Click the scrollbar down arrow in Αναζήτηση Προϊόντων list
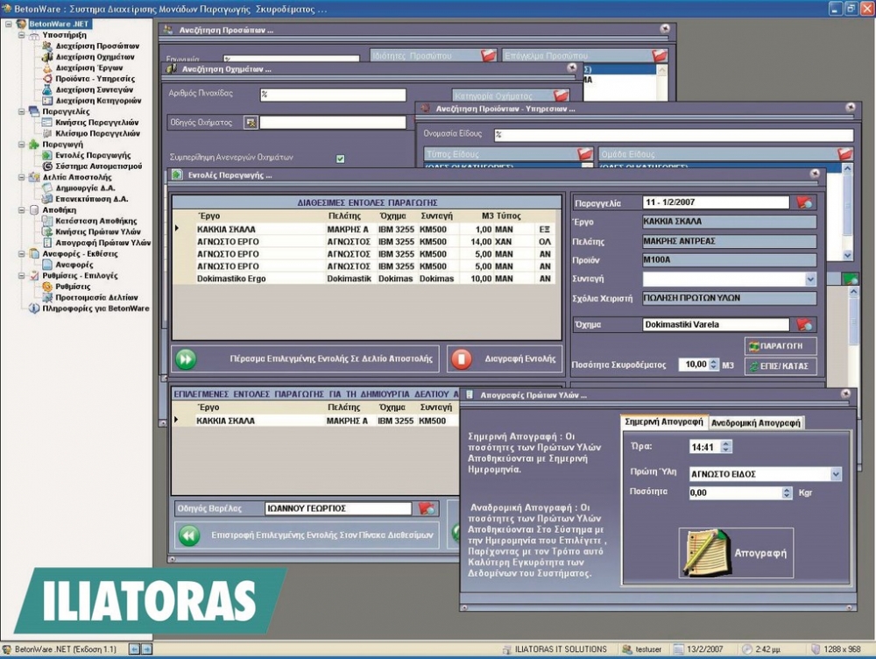 (x=847, y=255)
